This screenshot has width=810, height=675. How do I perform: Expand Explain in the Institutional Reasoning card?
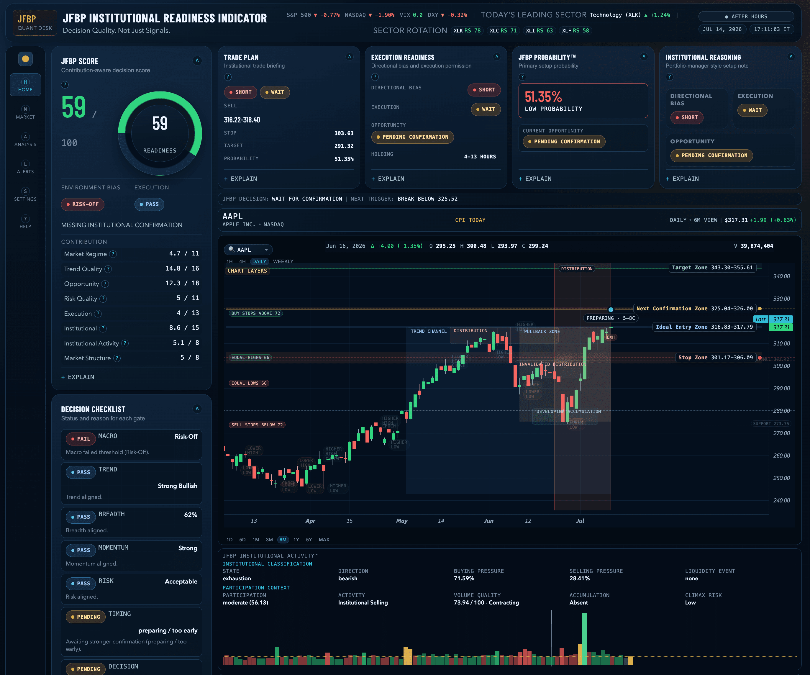pyautogui.click(x=683, y=178)
